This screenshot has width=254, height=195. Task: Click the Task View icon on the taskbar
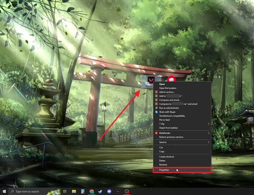click(65, 191)
